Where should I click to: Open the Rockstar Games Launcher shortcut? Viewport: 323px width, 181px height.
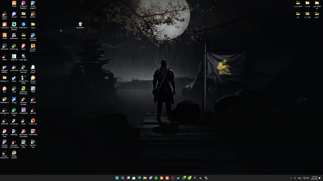point(33,48)
